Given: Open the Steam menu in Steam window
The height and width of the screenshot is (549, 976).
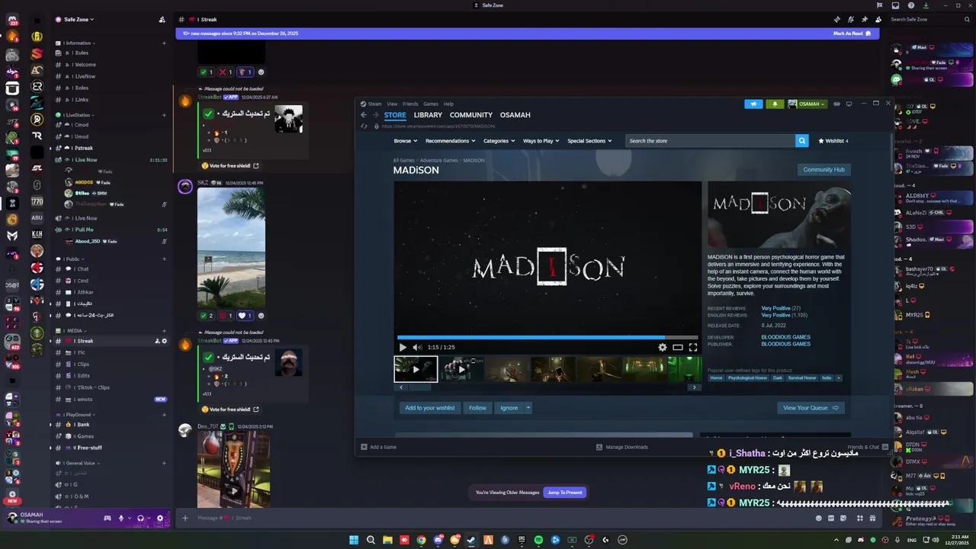Looking at the screenshot, I should (x=374, y=104).
